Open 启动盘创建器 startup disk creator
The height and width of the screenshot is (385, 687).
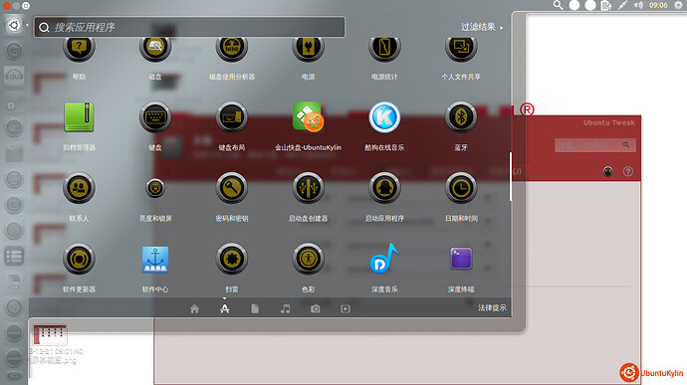(x=308, y=188)
